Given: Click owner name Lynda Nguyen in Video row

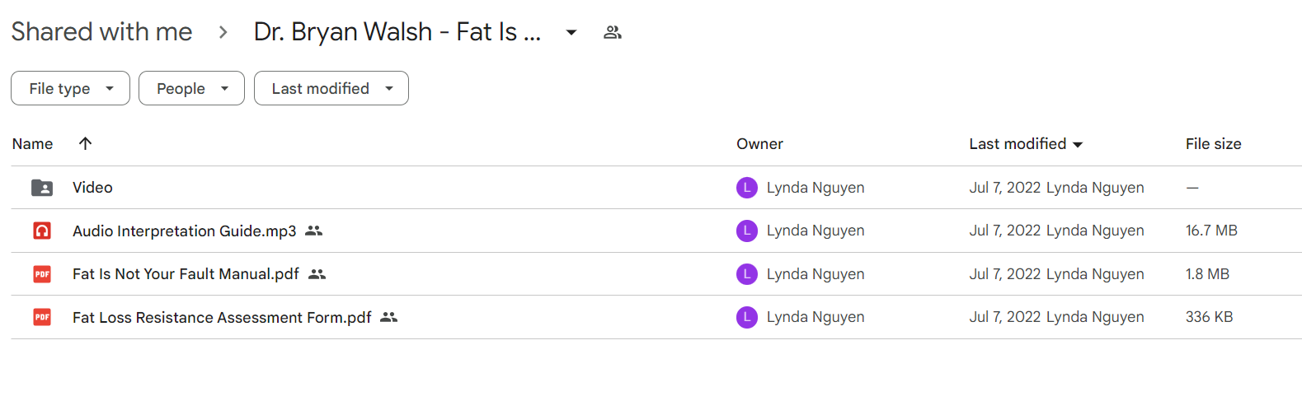Looking at the screenshot, I should pos(816,188).
